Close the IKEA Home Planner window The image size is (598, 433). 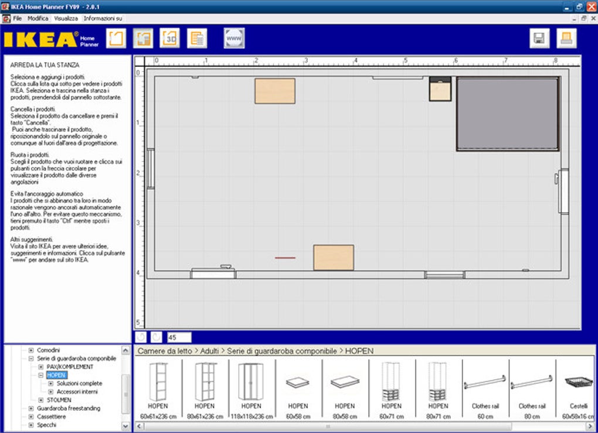(x=592, y=7)
